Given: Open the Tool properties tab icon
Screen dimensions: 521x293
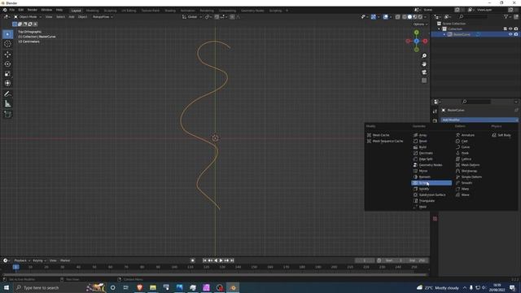Looking at the screenshot, I should (435, 112).
